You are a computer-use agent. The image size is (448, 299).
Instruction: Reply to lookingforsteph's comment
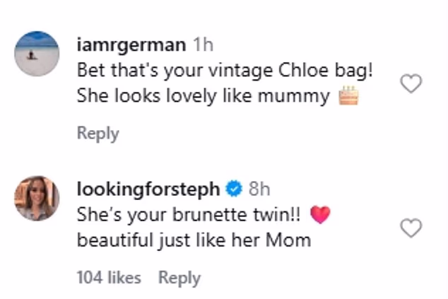click(x=179, y=278)
